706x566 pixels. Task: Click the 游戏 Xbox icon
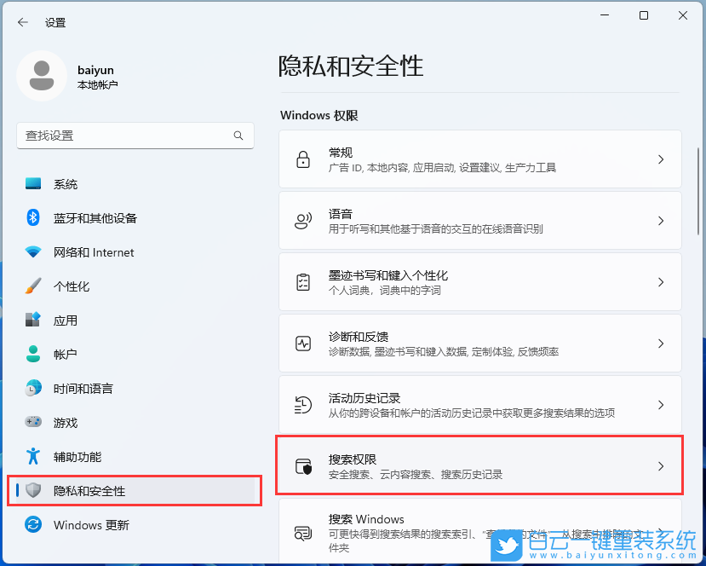[x=32, y=422]
